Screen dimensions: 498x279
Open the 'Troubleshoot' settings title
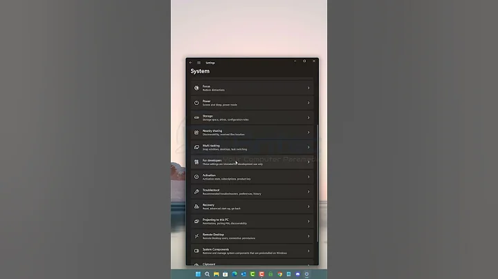(211, 190)
